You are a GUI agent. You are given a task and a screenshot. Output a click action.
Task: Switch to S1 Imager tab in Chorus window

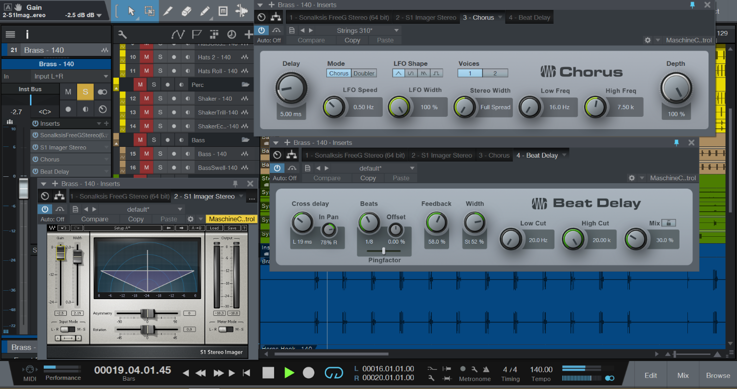(x=426, y=17)
